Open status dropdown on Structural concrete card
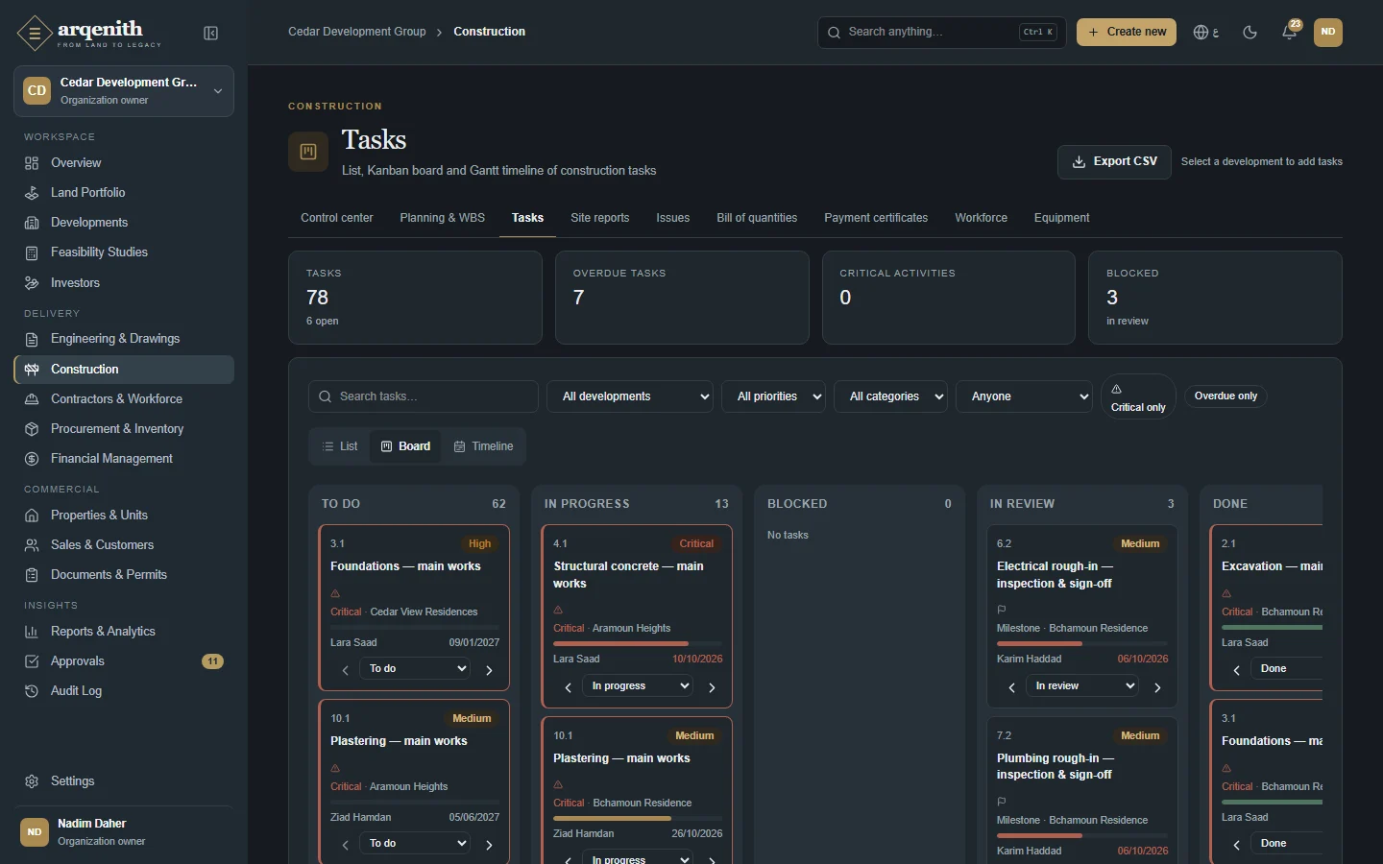The image size is (1383, 864). (x=638, y=686)
